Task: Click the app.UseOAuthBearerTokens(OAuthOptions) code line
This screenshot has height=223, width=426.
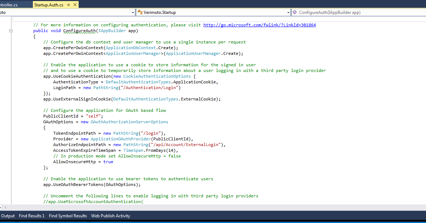Action: click(x=91, y=184)
